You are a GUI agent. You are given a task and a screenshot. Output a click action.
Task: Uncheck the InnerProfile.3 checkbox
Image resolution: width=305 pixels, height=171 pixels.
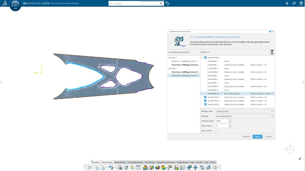coord(205,104)
